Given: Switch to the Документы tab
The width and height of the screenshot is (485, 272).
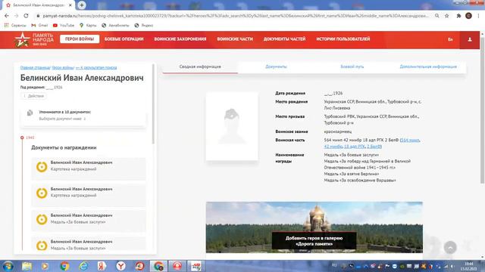Looking at the screenshot, I should tap(276, 66).
